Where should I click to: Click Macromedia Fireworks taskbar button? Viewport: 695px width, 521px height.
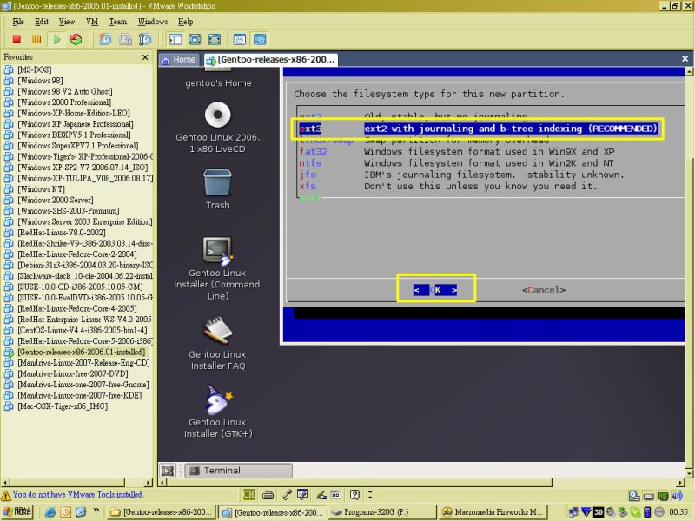(493, 512)
